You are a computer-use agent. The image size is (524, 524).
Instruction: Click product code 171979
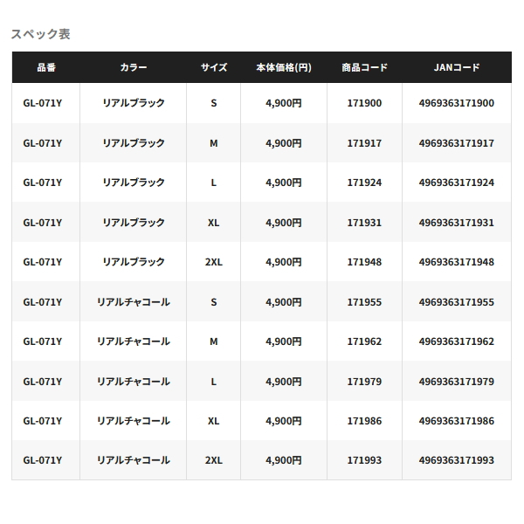coord(364,382)
